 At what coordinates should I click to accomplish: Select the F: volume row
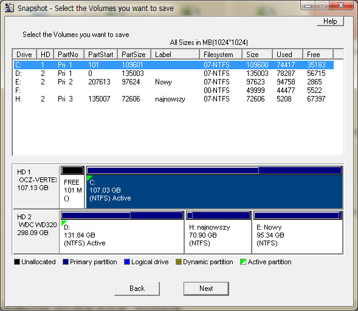(x=173, y=91)
